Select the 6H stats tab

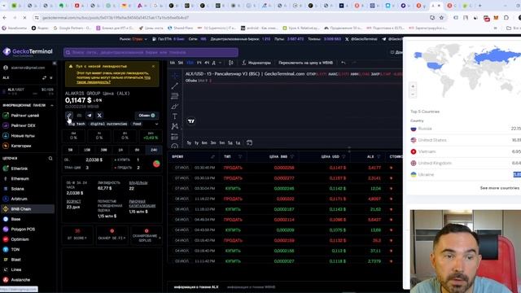137,150
